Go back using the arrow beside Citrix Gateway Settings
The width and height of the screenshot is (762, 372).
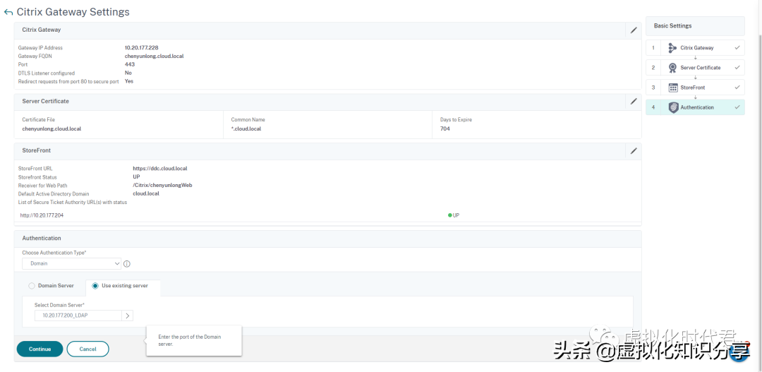(8, 12)
